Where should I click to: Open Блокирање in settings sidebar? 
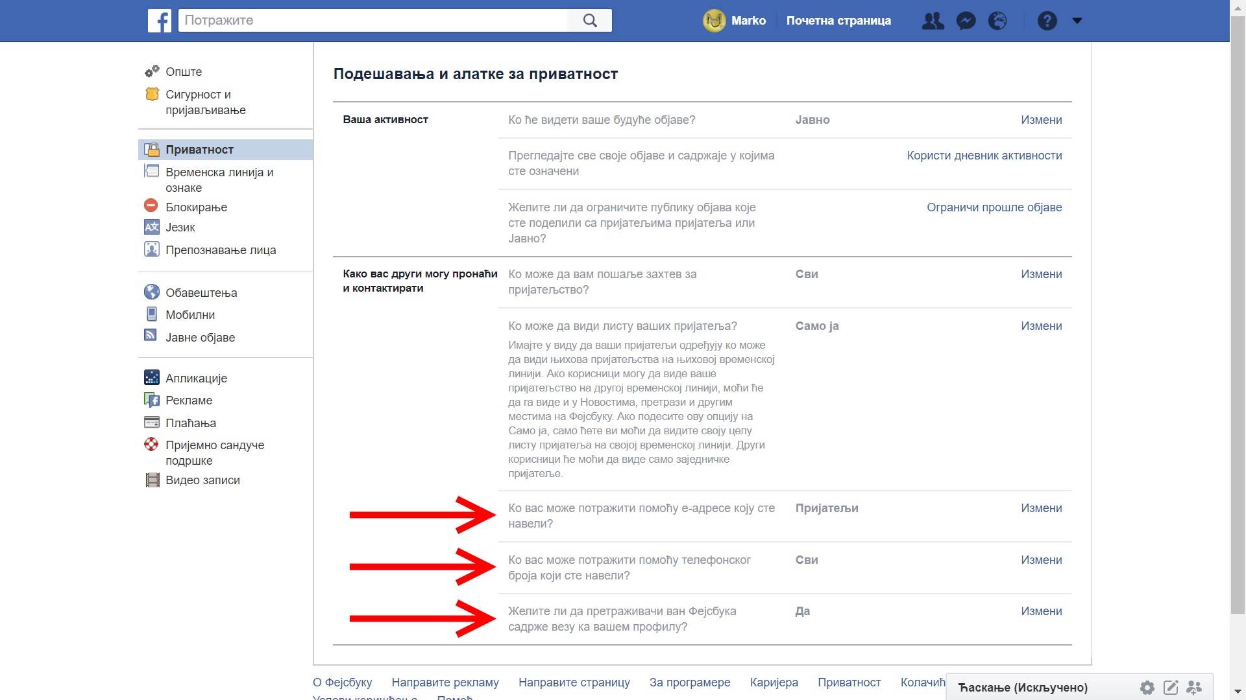coord(196,207)
